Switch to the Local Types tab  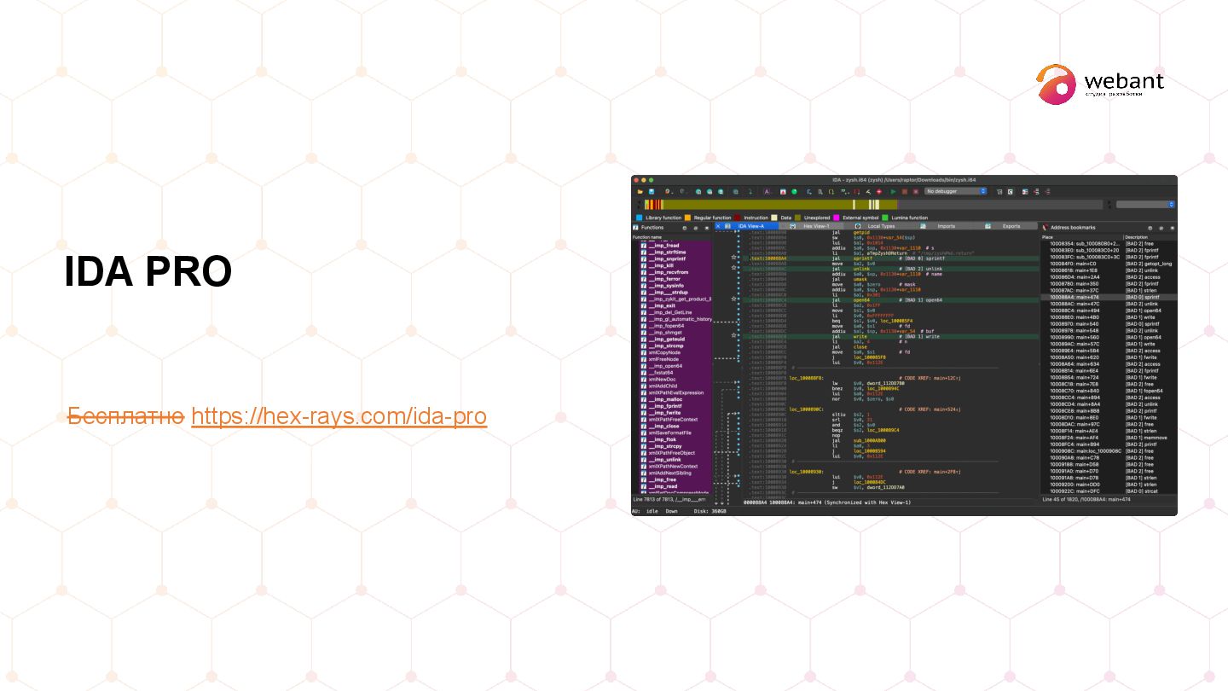tap(876, 226)
